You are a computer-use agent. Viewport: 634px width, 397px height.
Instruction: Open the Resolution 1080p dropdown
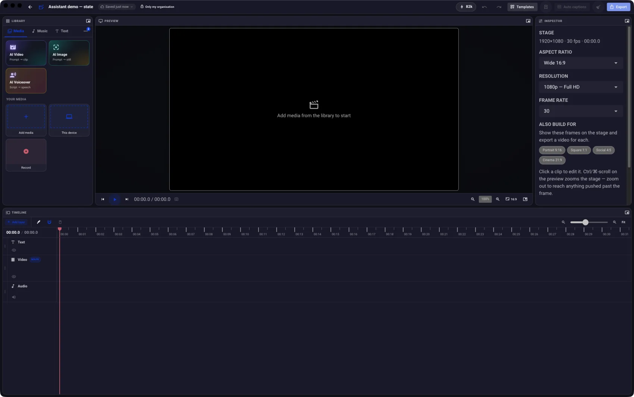tap(581, 87)
